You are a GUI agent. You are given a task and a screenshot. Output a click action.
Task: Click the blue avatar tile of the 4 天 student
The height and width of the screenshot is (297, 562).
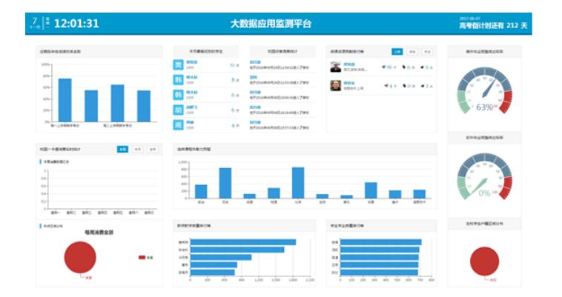click(x=178, y=125)
